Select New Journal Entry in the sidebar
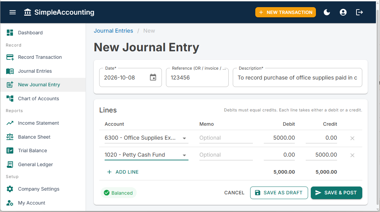This screenshot has height=212, width=380. click(43, 85)
